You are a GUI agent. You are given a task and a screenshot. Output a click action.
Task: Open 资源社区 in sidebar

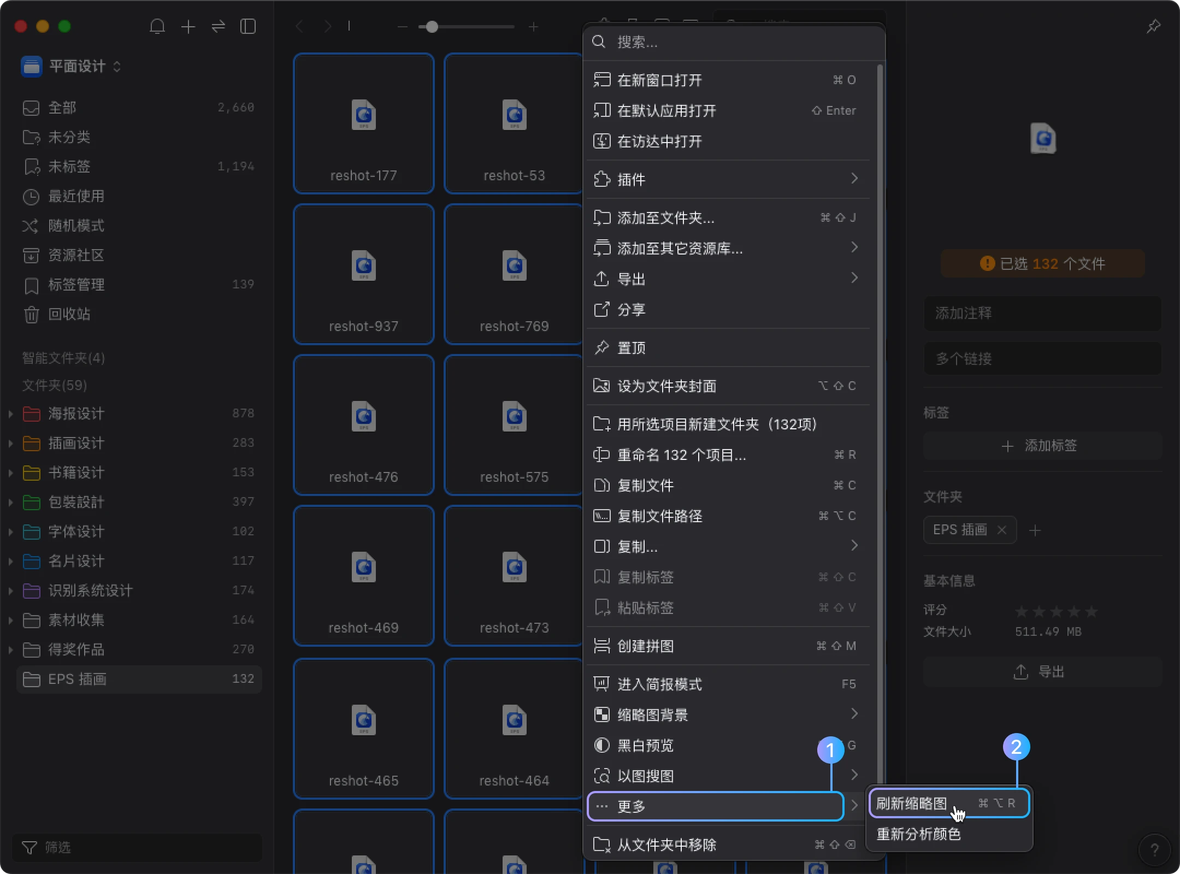(139, 255)
